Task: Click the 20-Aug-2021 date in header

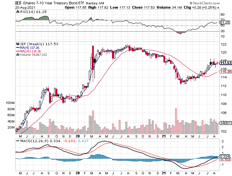Action: point(12,7)
